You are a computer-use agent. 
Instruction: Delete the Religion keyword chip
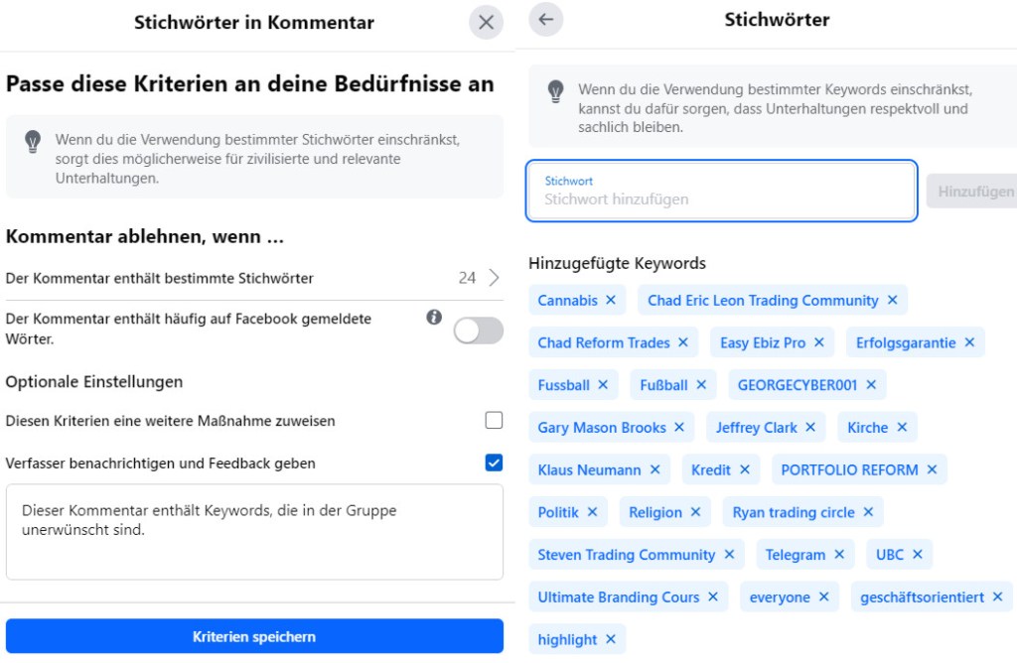(695, 512)
